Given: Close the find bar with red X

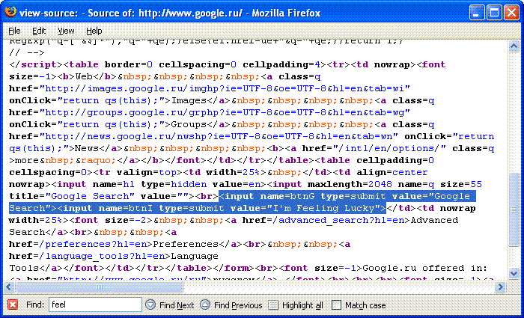Looking at the screenshot, I should tap(13, 305).
